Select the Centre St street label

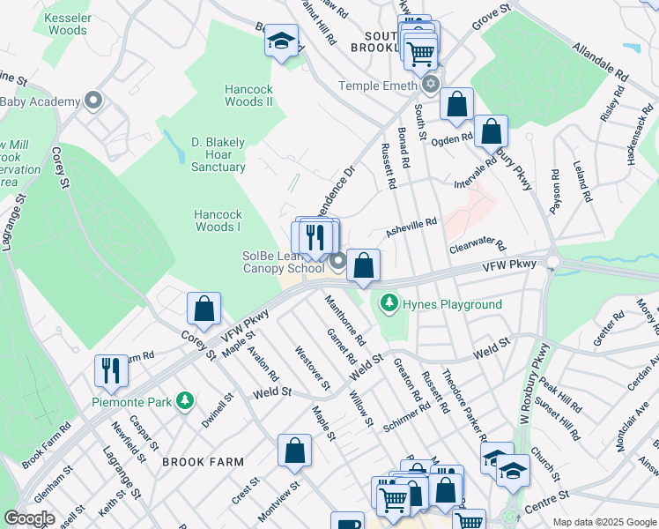pos(547,502)
